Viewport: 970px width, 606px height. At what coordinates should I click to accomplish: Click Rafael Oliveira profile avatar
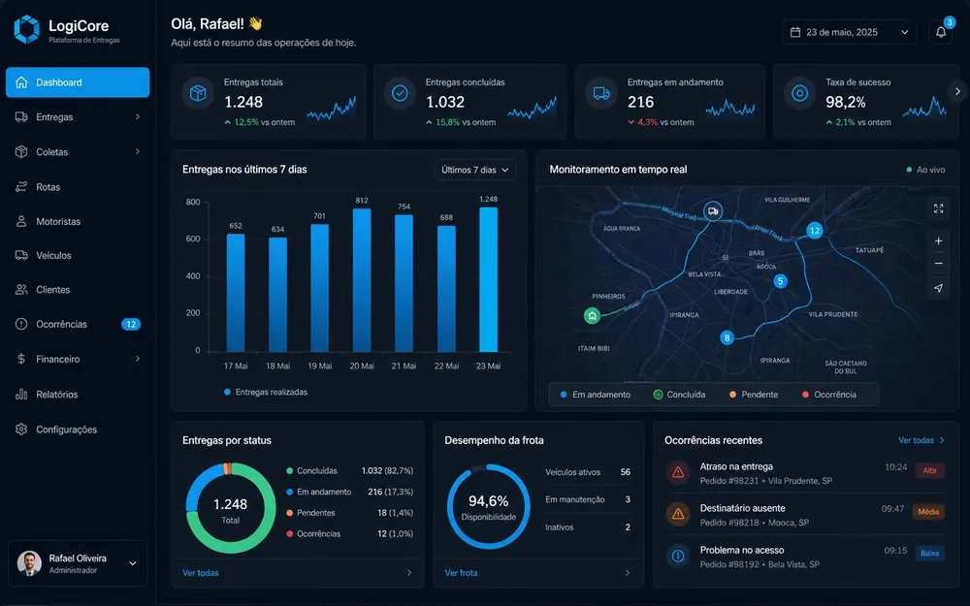click(x=29, y=562)
